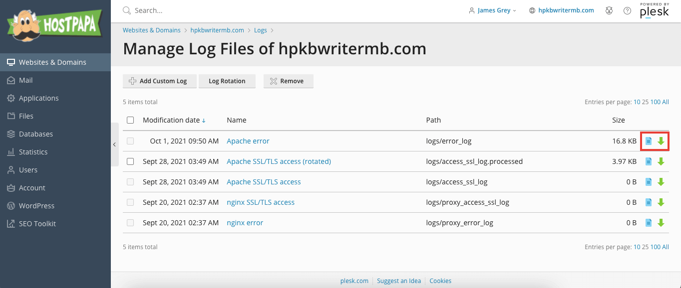Open the James Grey account dropdown
The image size is (681, 288).
point(492,10)
